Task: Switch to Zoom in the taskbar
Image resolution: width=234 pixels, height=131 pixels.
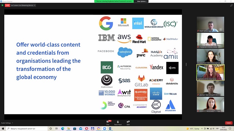Action: (x=105, y=129)
